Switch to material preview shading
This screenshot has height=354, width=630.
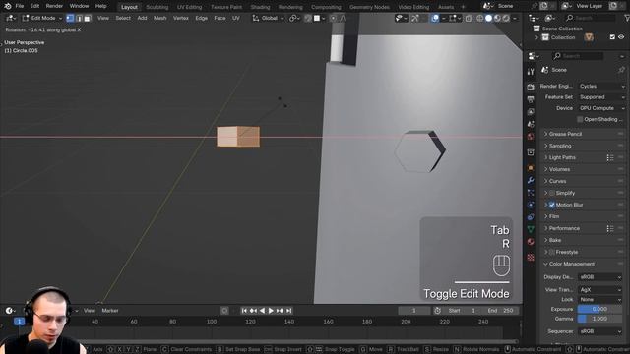click(497, 18)
